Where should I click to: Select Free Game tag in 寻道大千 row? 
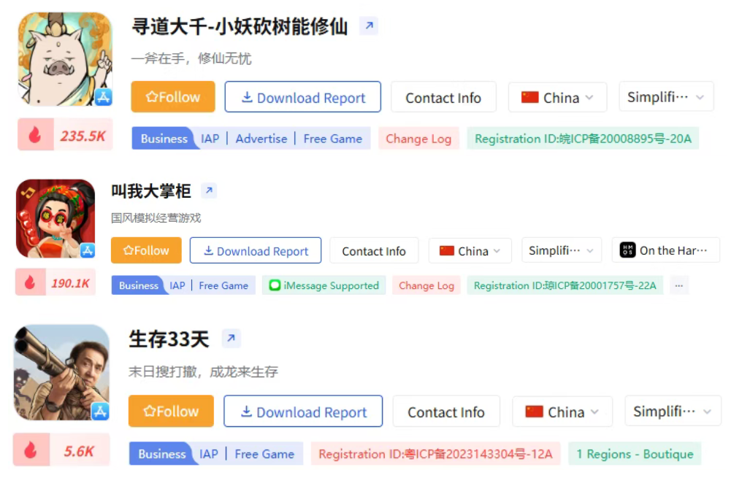click(x=332, y=139)
